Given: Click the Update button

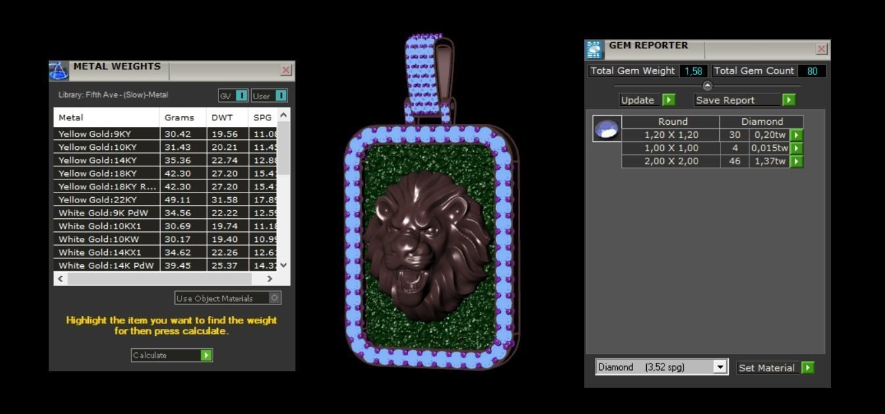Looking at the screenshot, I should point(647,100).
